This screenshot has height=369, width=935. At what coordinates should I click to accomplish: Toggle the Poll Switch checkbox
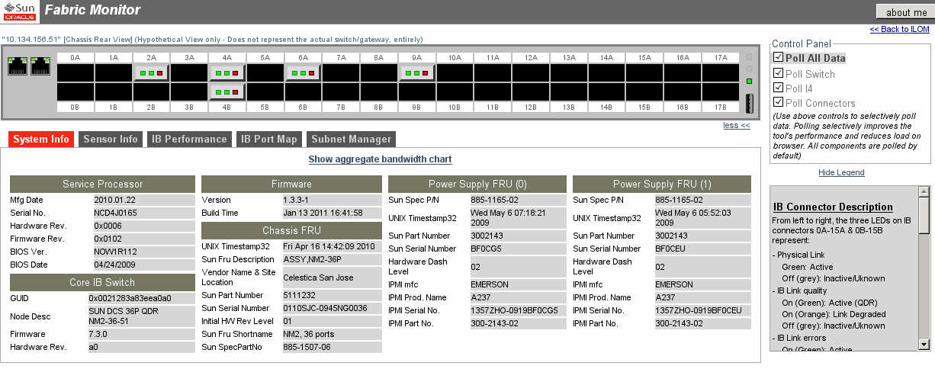click(779, 72)
